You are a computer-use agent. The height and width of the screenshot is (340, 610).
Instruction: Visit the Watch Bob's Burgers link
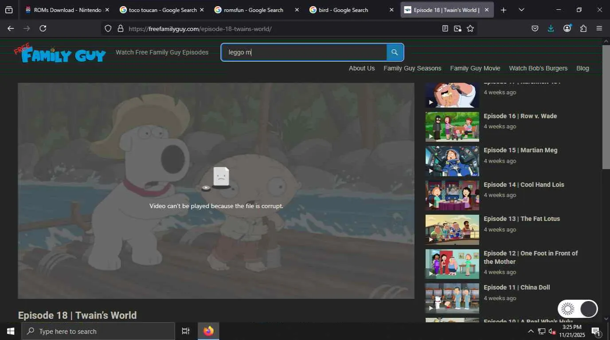(x=538, y=68)
